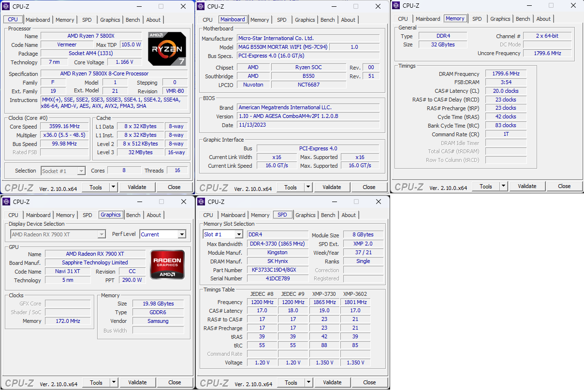Open About tab in the Mainboard window

click(x=348, y=20)
